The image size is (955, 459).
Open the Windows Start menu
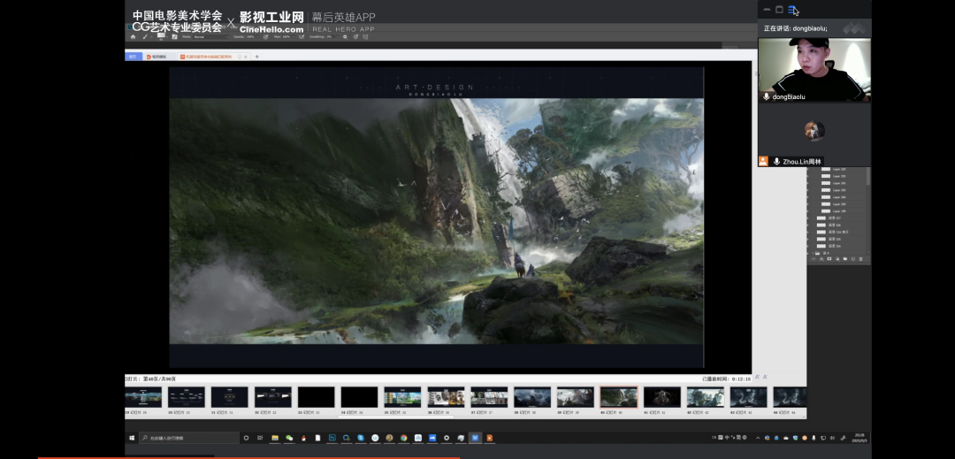133,438
